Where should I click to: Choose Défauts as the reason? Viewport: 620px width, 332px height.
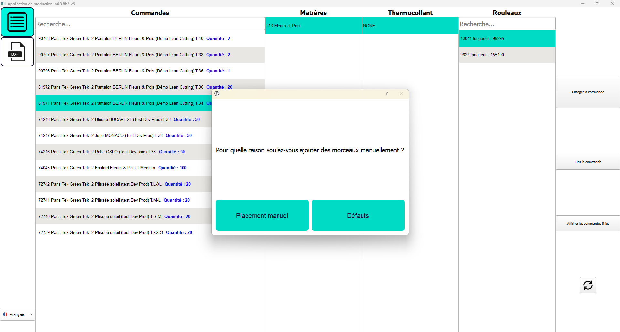click(358, 215)
